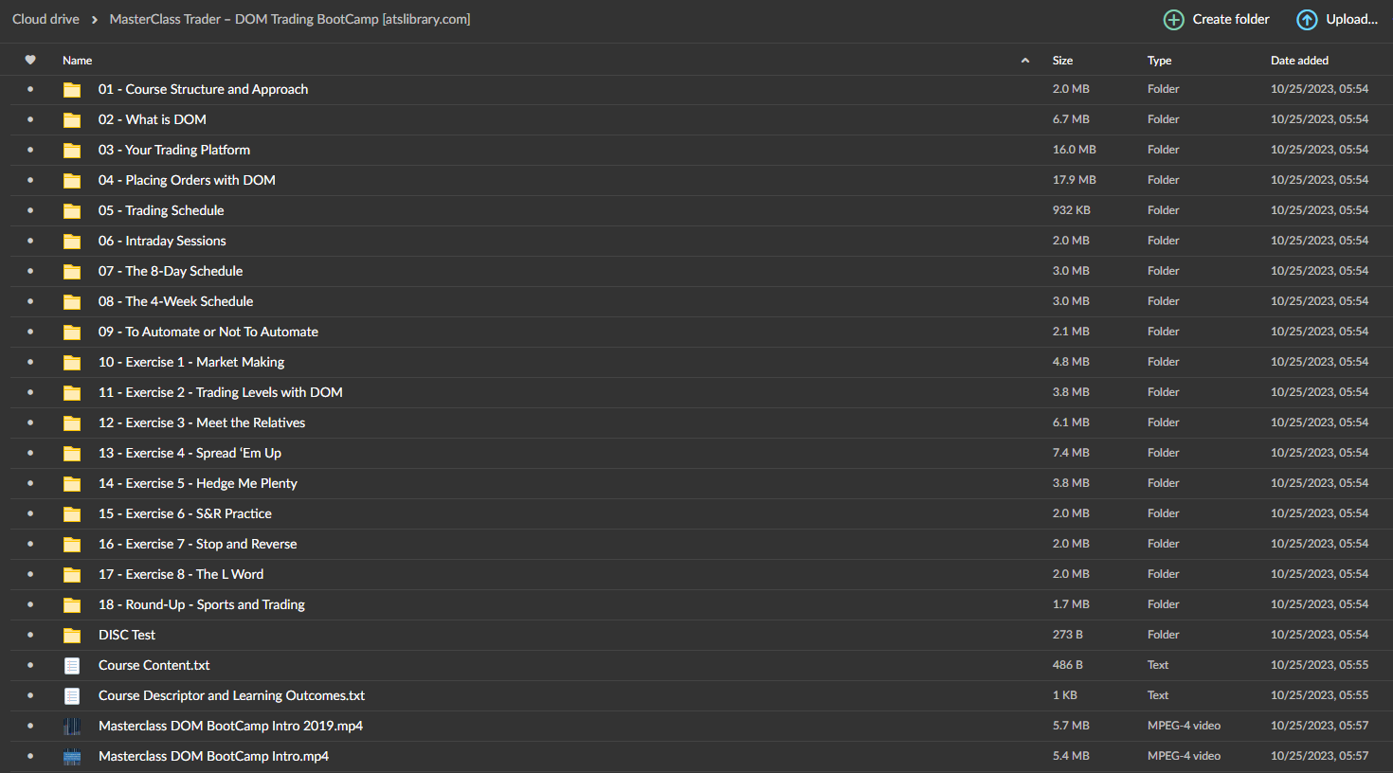Sort the list by the Type column header
1393x773 pixels.
[x=1159, y=61]
